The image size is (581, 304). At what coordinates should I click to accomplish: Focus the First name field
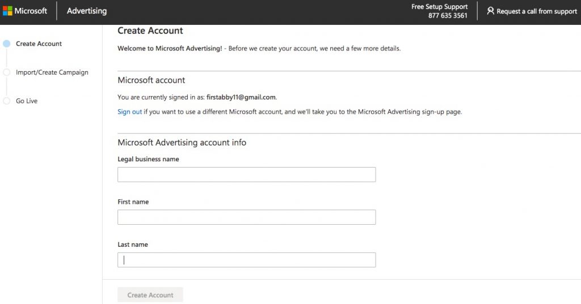[246, 217]
